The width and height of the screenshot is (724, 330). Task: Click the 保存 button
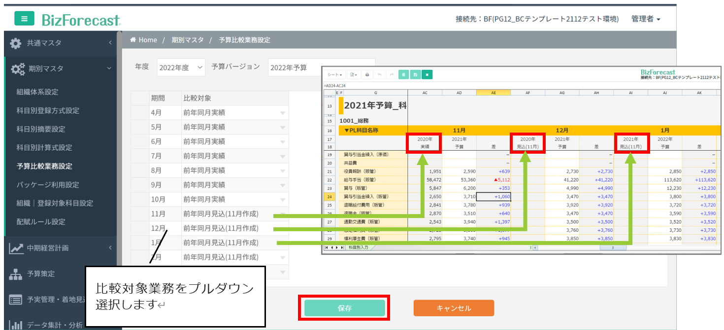[x=344, y=308]
